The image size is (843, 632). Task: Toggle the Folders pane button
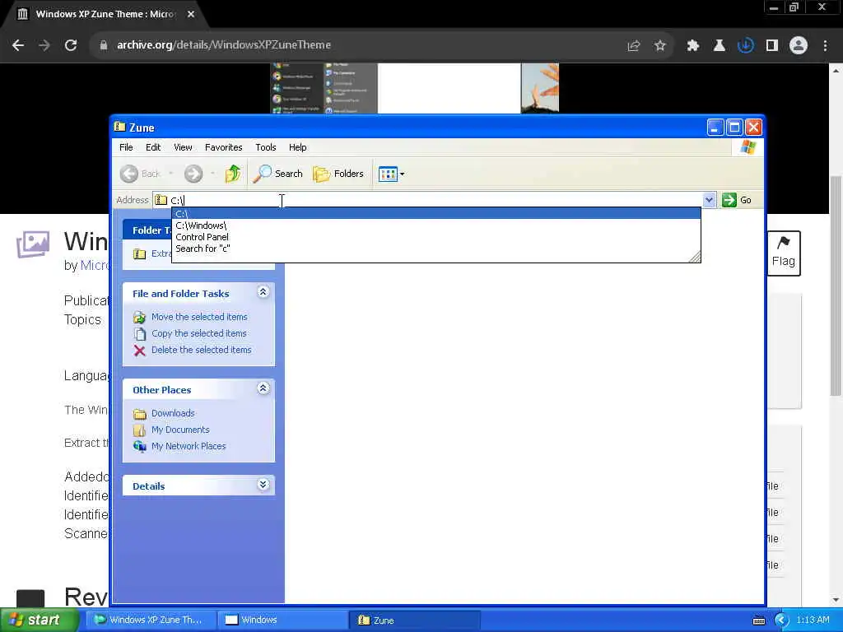click(338, 174)
